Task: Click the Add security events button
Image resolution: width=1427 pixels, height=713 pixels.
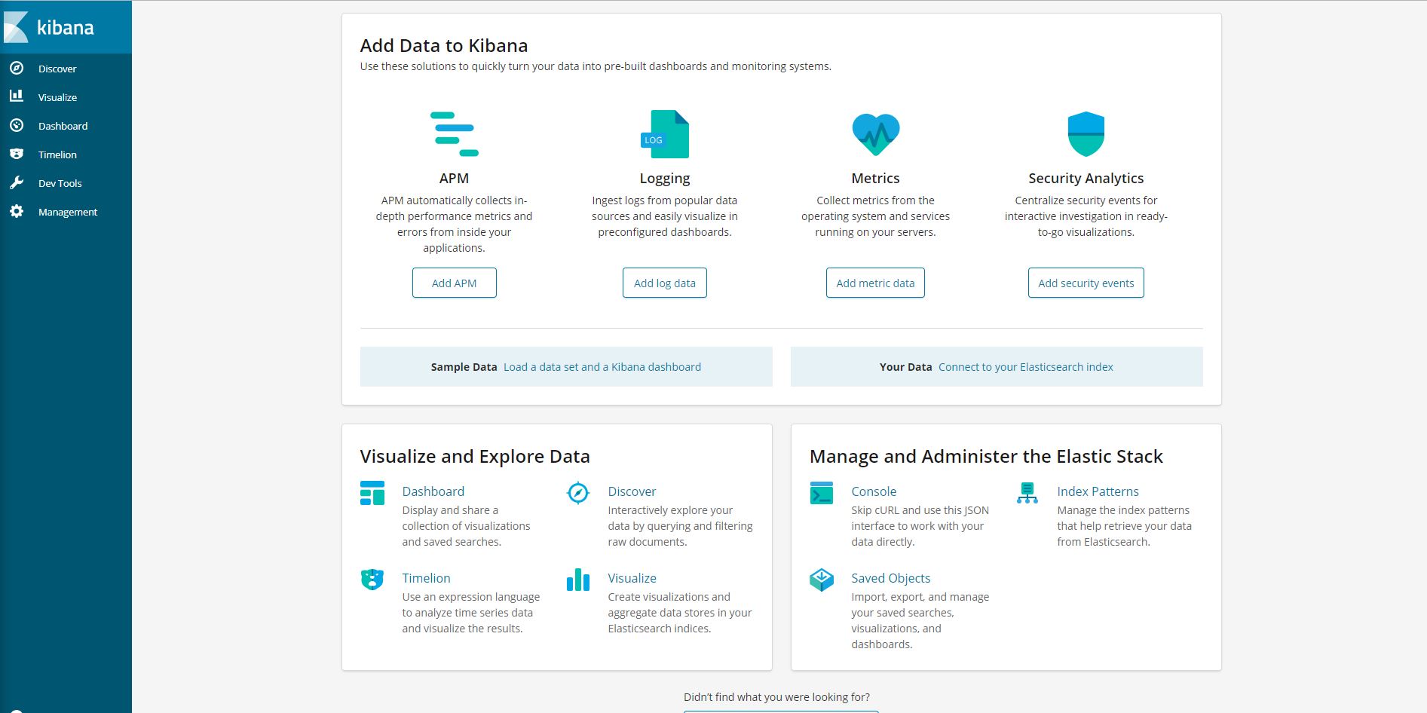Action: coord(1086,283)
